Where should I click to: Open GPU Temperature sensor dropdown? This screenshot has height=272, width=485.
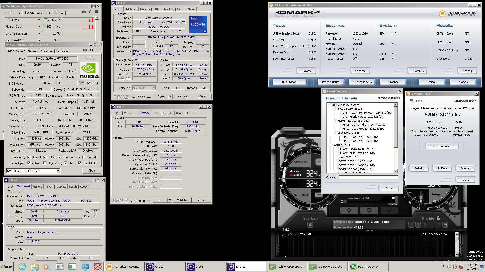pyautogui.click(x=39, y=33)
